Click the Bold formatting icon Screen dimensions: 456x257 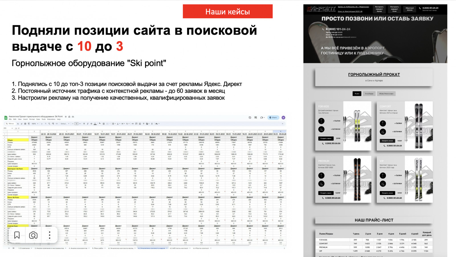coord(84,124)
